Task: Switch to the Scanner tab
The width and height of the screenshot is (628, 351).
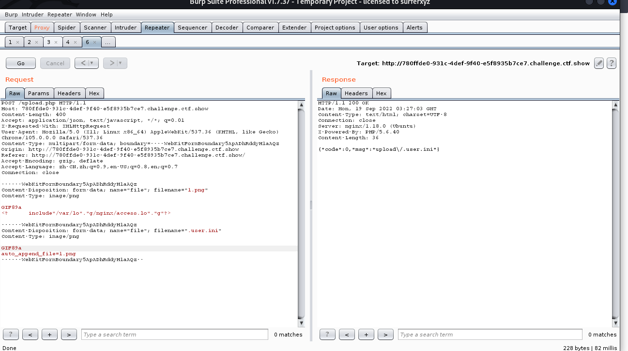Action: pyautogui.click(x=95, y=28)
